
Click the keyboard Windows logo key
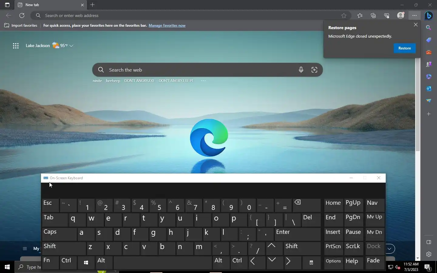tap(86, 263)
